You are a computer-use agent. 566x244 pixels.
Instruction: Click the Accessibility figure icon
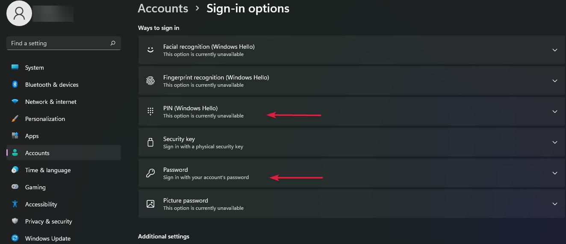click(15, 204)
